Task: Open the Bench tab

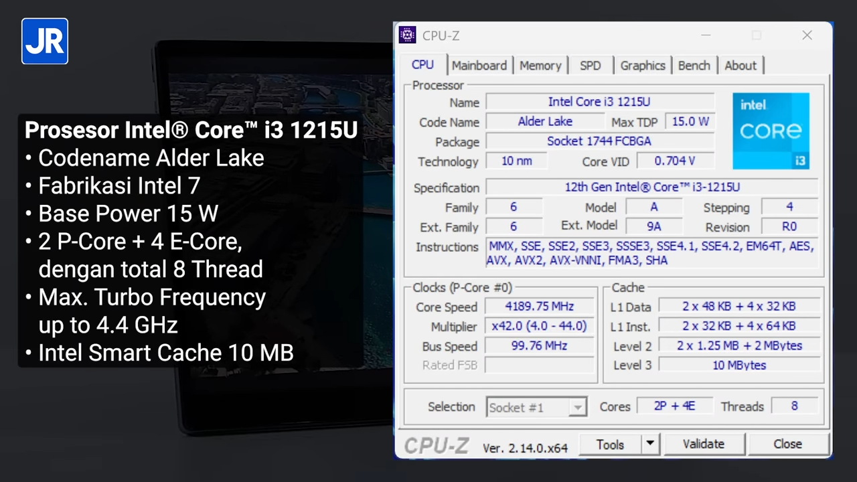Action: click(x=694, y=66)
